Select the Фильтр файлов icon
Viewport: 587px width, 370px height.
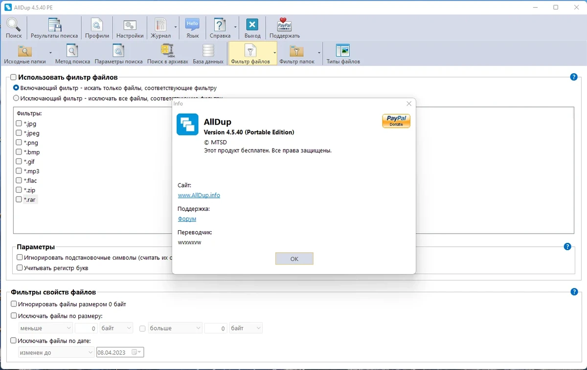coord(250,51)
